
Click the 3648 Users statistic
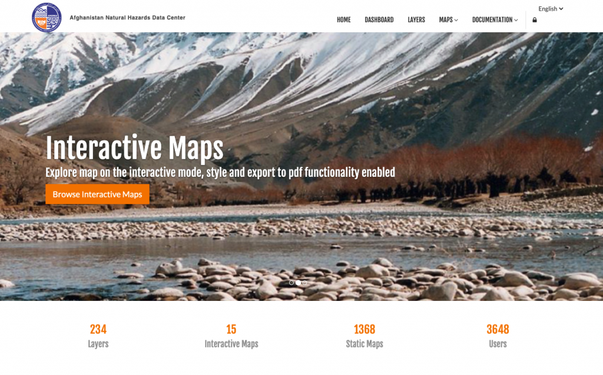point(498,336)
